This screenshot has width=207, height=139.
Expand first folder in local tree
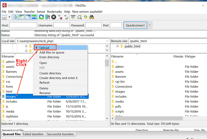[x=26, y=46]
